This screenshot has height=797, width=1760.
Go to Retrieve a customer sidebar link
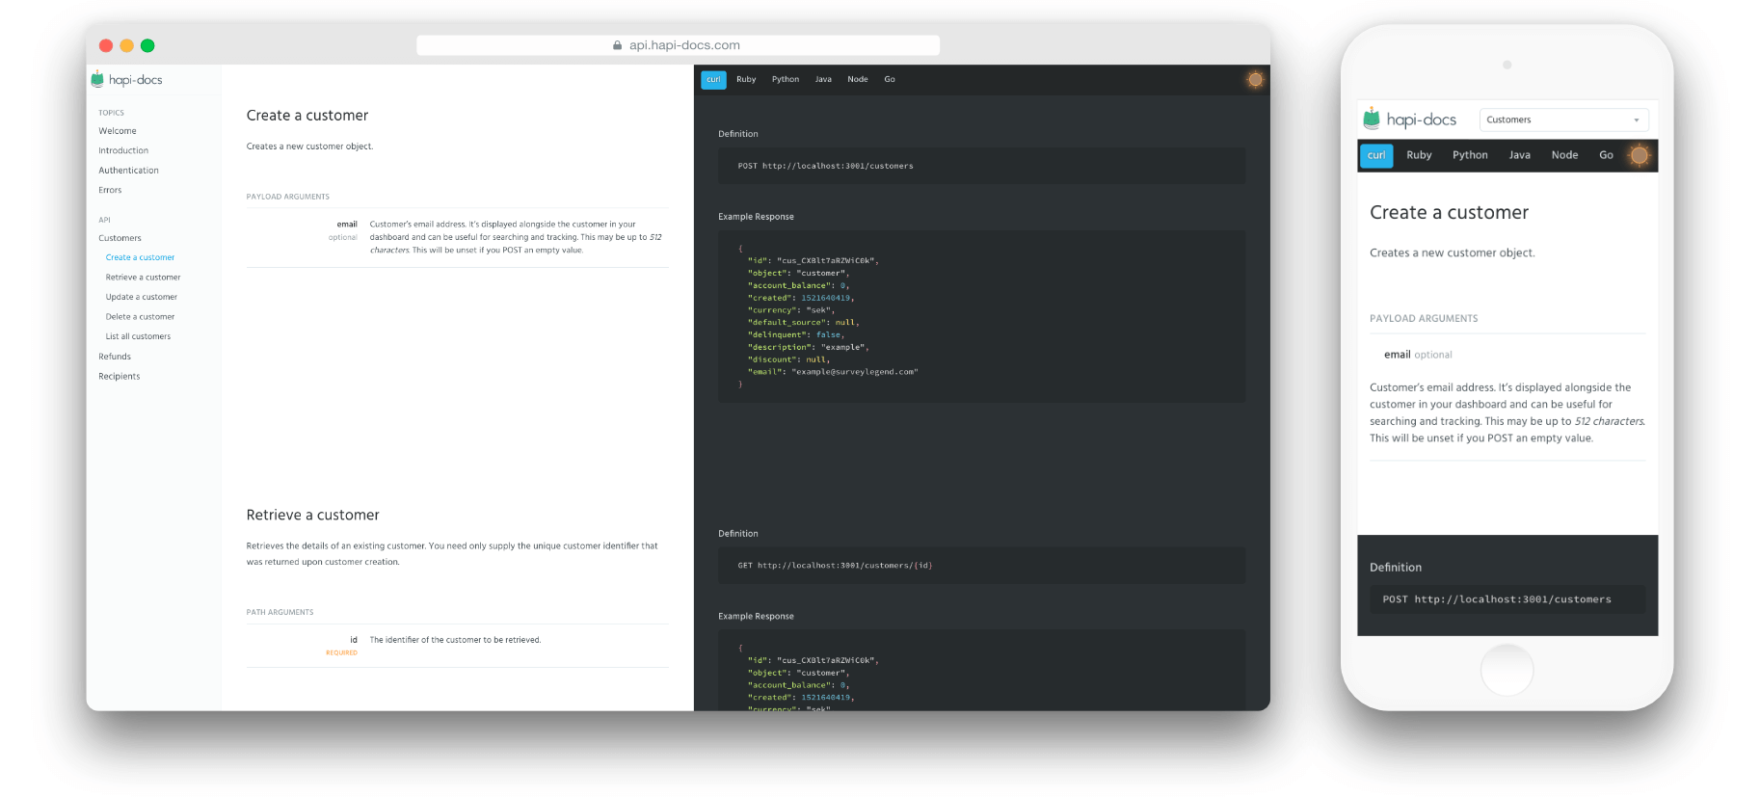coord(143,278)
